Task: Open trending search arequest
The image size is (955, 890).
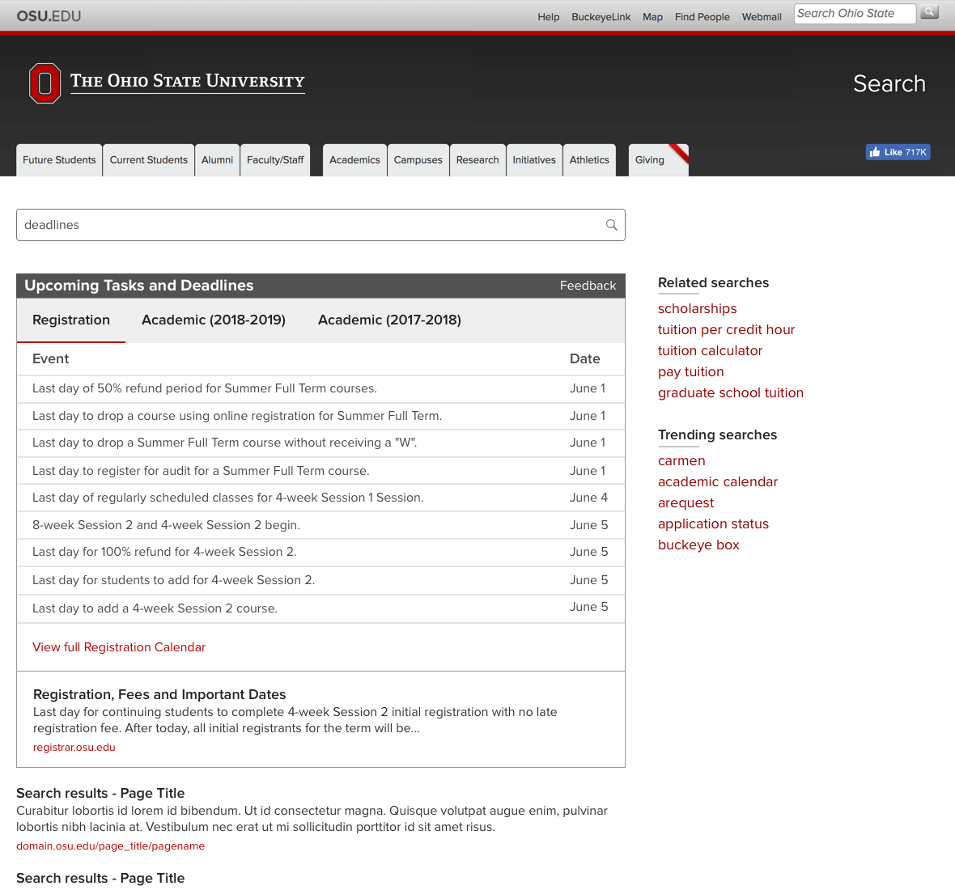Action: tap(685, 502)
